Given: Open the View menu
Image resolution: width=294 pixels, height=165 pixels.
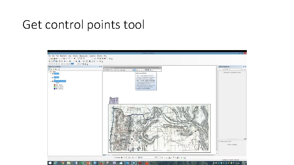Looking at the screenshot, I should (57, 56).
